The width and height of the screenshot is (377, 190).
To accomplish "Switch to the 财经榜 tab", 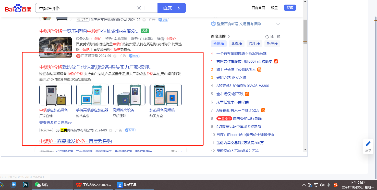I will click(272, 44).
